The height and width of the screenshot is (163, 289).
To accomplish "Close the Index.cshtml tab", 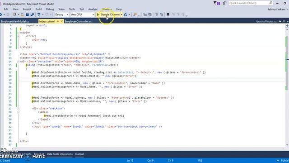I will point(62,21).
